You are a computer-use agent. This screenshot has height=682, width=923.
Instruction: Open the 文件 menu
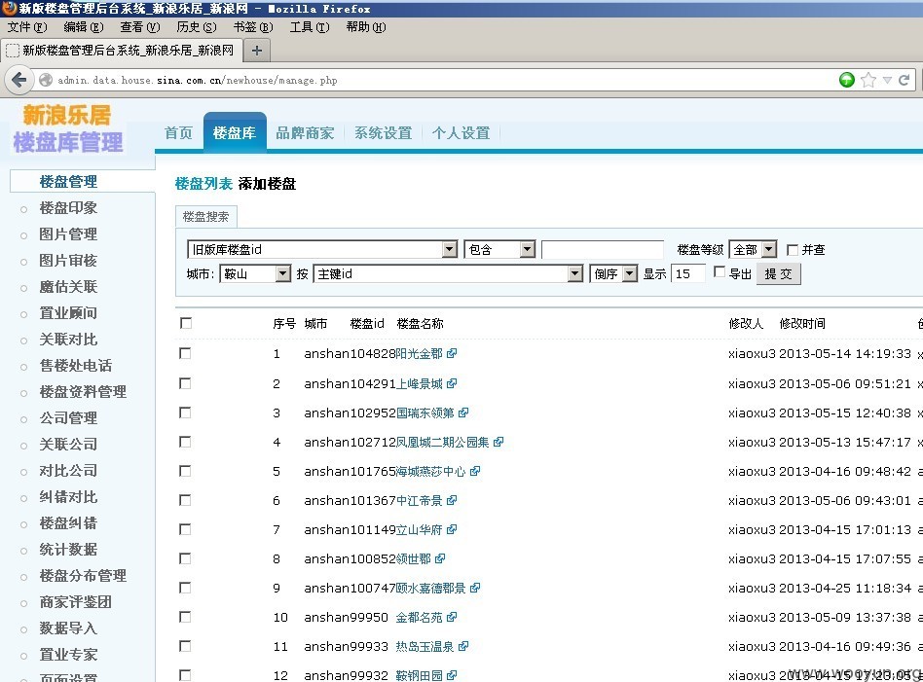coord(27,27)
